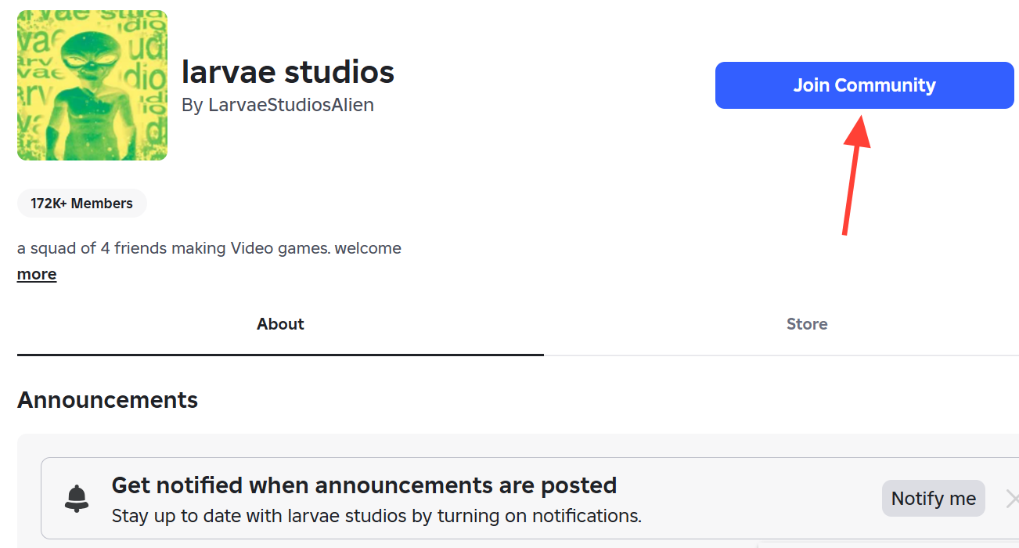
Task: Click the notification bell icon
Action: point(77,498)
